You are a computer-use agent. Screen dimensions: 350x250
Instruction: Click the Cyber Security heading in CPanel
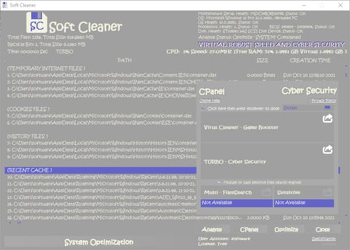point(309,91)
